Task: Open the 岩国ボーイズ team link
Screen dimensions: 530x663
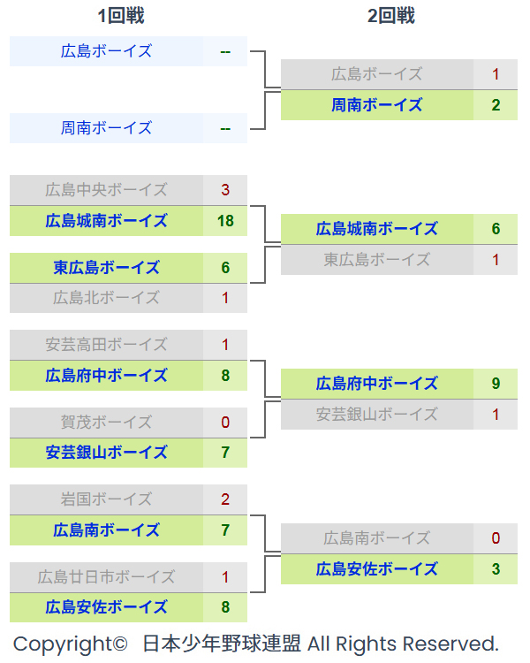Action: click(106, 499)
